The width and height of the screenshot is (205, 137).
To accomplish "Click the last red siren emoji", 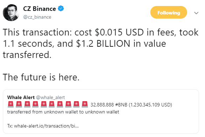I will [x=85, y=104].
